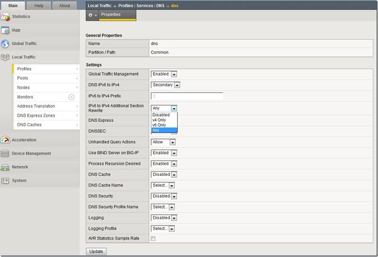378x257 pixels.
Task: Click the iApp sidebar icon
Action: pos(6,30)
